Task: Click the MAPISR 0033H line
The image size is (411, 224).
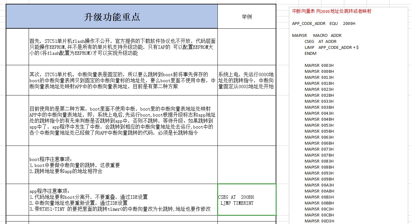Action: [x=319, y=101]
